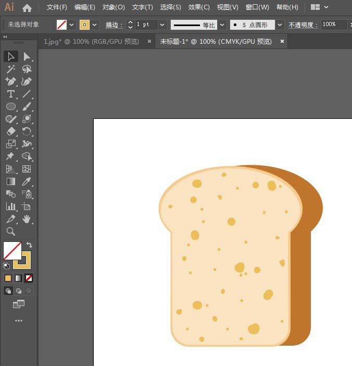Select the Eyedropper tool

tap(27, 181)
